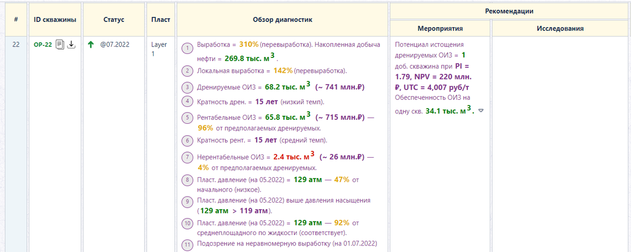Click the 47% reservoir pressure value
Viewport: 631px width, 252px height.
(341, 179)
